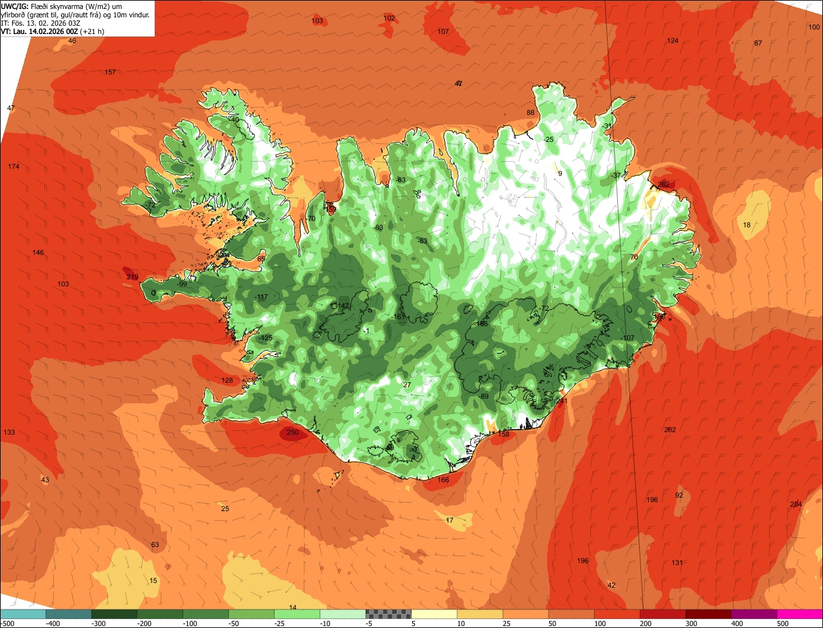Click the '202' value southeast of Iceland
The height and width of the screenshot is (628, 823).
pos(670,430)
